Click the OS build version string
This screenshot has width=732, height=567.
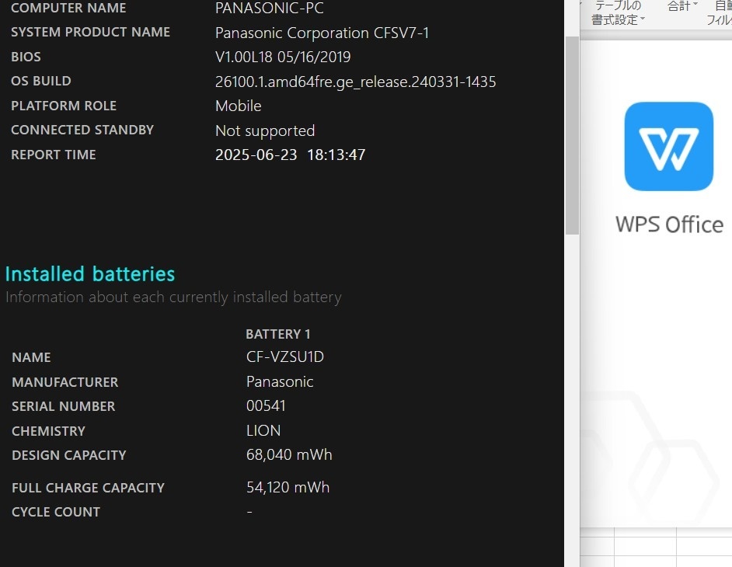(355, 82)
